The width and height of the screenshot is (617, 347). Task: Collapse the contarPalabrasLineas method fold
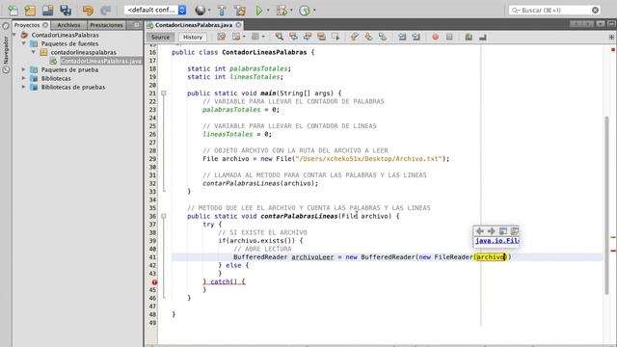164,216
